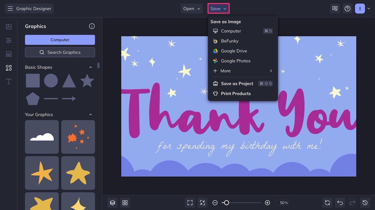Image resolution: width=375 pixels, height=210 pixels.
Task: Collapse the Basic Shapes section
Action: (x=91, y=67)
